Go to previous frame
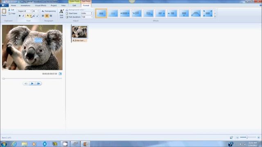The height and width of the screenshot is (147, 262). 26,83
